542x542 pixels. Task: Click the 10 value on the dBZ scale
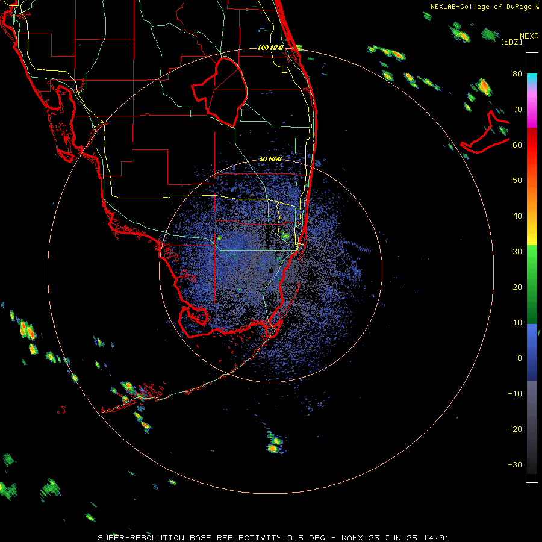[x=517, y=323]
